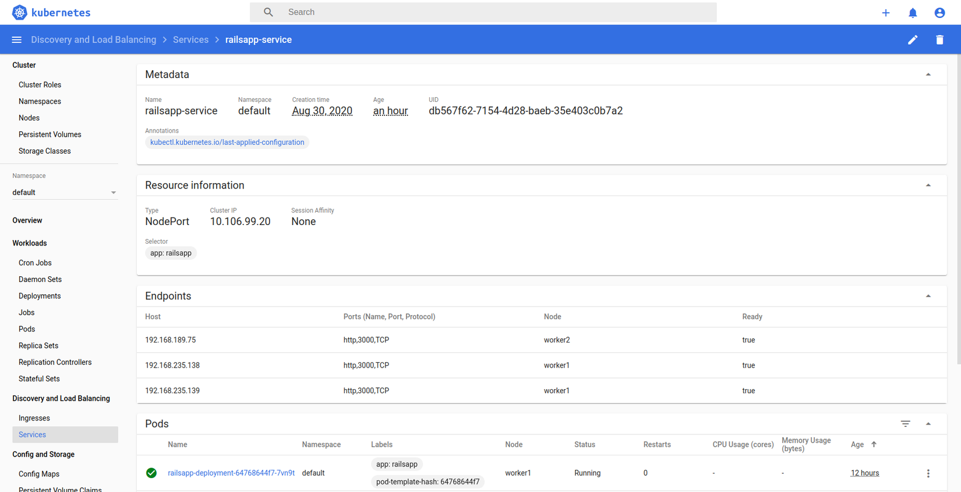Click the Status column header in Pods
The image size is (961, 492).
(x=585, y=445)
